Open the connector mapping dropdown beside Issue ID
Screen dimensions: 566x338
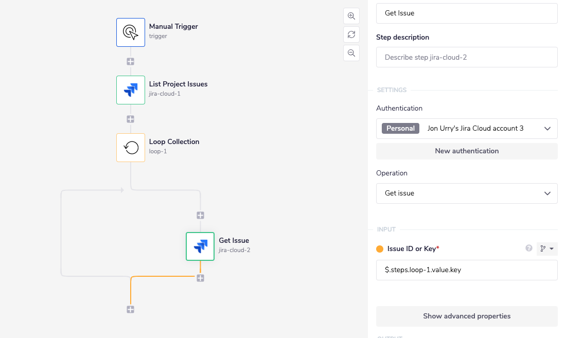pos(547,248)
